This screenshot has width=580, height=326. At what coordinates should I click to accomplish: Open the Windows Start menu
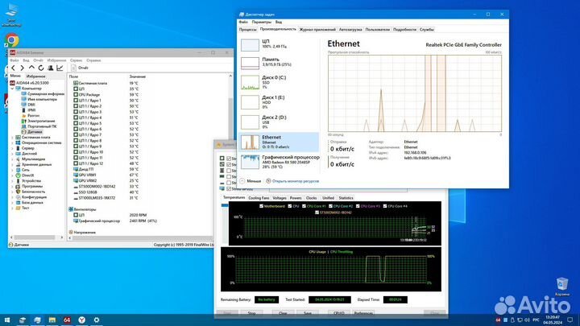pos(7,320)
